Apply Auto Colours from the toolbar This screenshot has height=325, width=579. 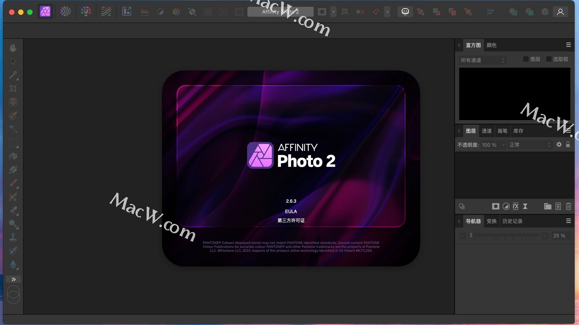point(176,12)
